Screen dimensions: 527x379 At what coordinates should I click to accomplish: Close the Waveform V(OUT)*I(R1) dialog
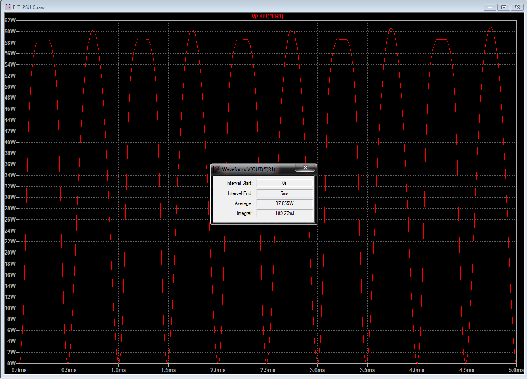(x=305, y=168)
